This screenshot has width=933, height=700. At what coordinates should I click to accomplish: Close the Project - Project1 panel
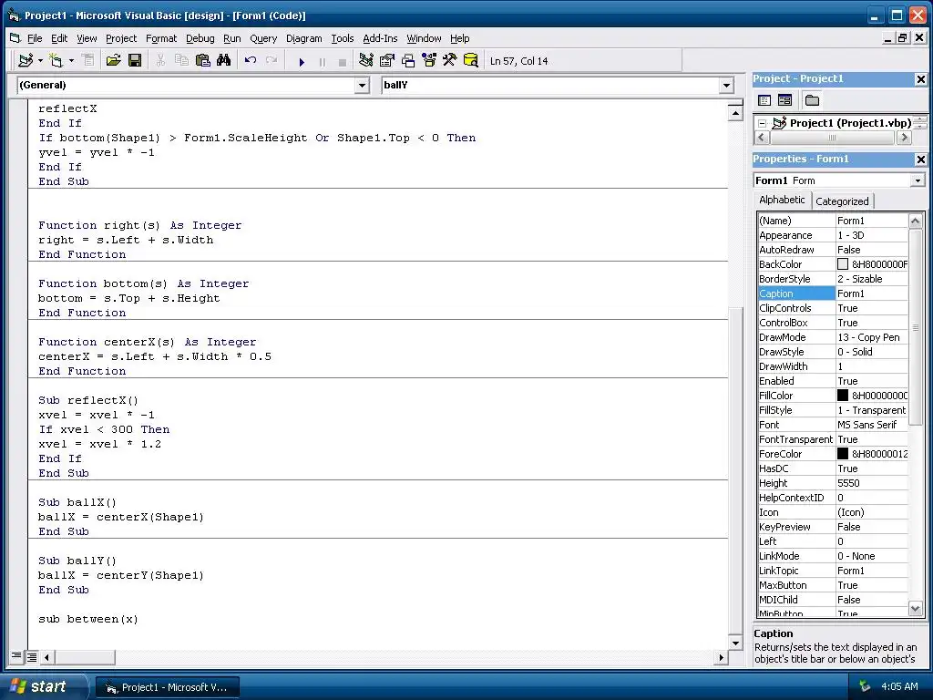(920, 79)
